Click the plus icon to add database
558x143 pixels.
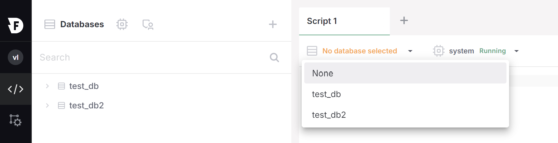[x=273, y=24]
